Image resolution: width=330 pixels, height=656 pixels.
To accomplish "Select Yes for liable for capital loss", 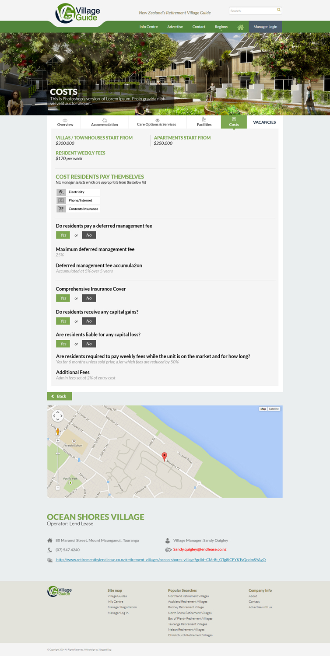I will (63, 344).
